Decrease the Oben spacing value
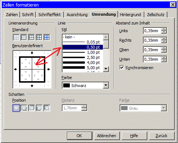The image size is (178, 143). coord(164,51)
